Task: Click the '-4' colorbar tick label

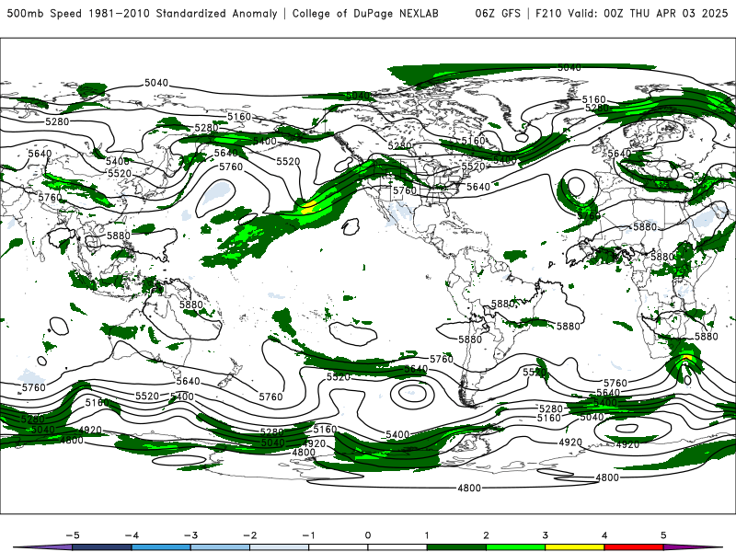Action: tap(132, 535)
